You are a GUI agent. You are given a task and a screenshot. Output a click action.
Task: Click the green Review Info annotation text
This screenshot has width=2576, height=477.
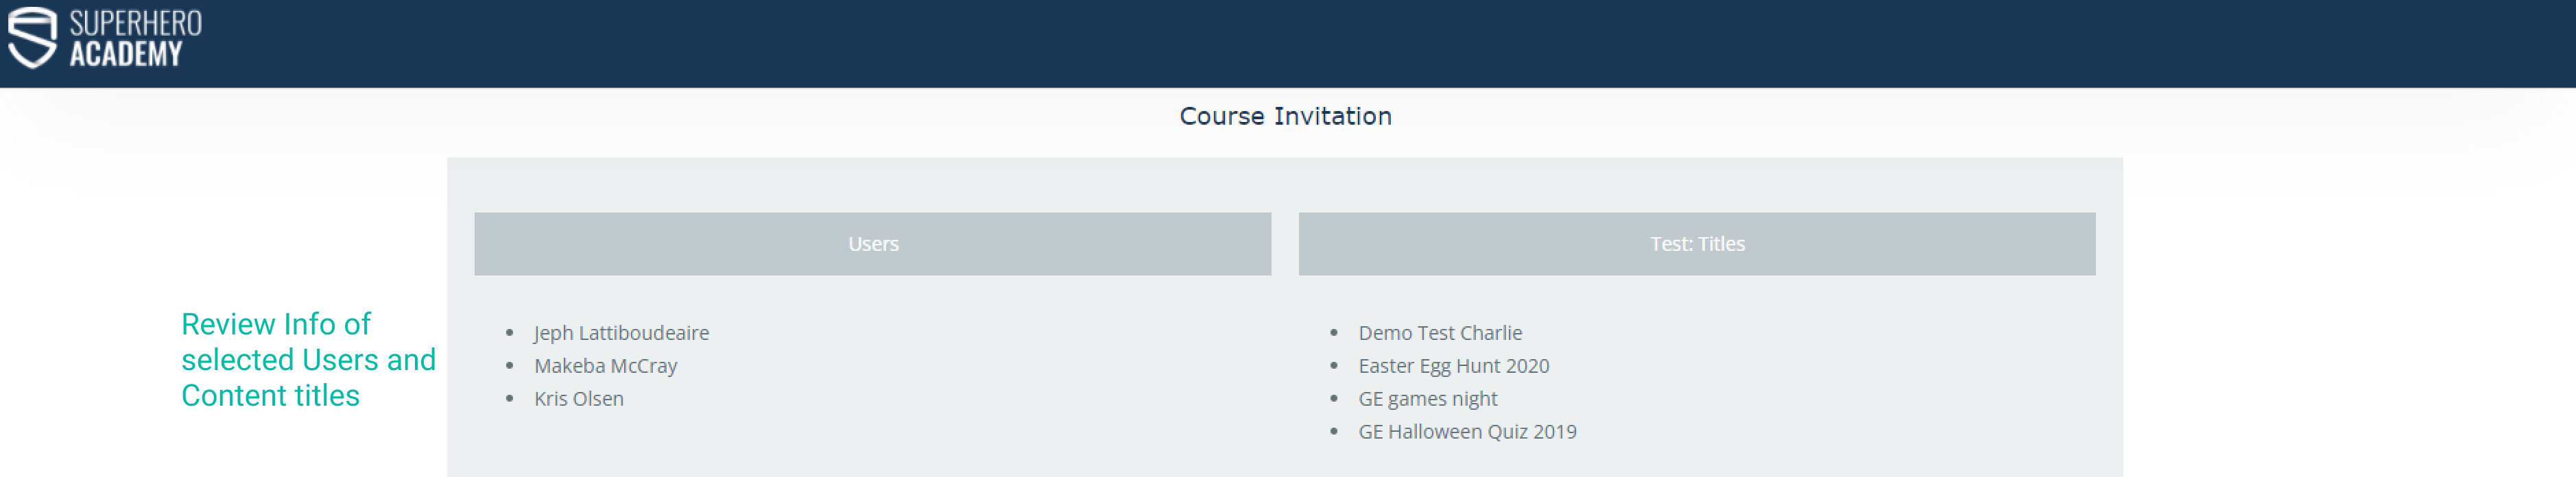(308, 360)
